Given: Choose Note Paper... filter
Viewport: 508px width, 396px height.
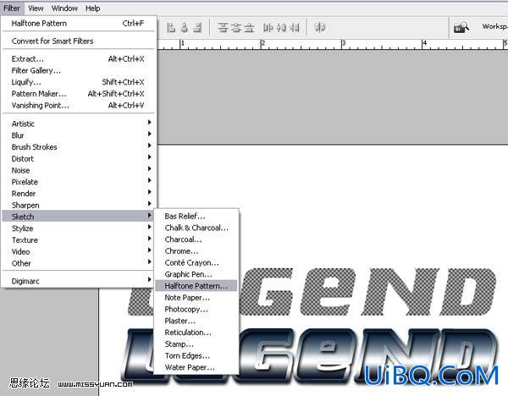Looking at the screenshot, I should point(196,298).
